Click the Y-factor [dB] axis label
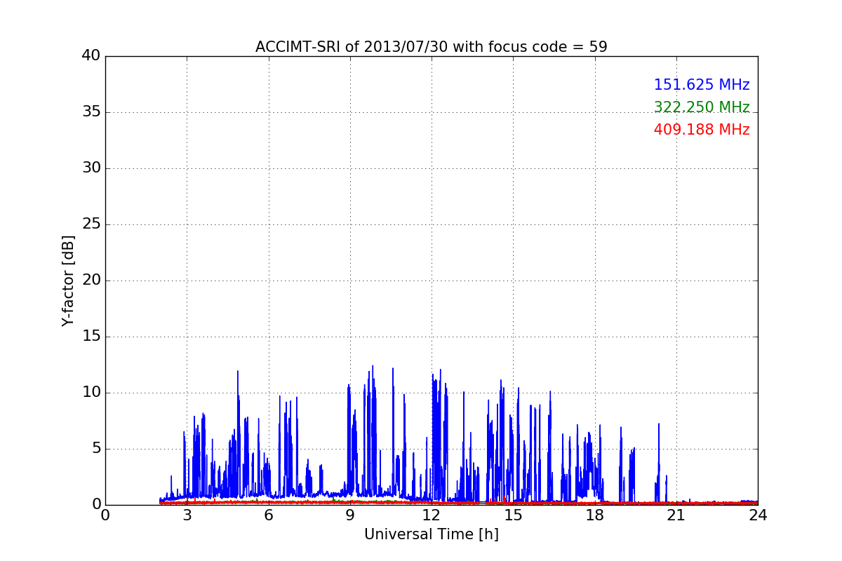Screen dimensions: 842x561 pos(68,280)
